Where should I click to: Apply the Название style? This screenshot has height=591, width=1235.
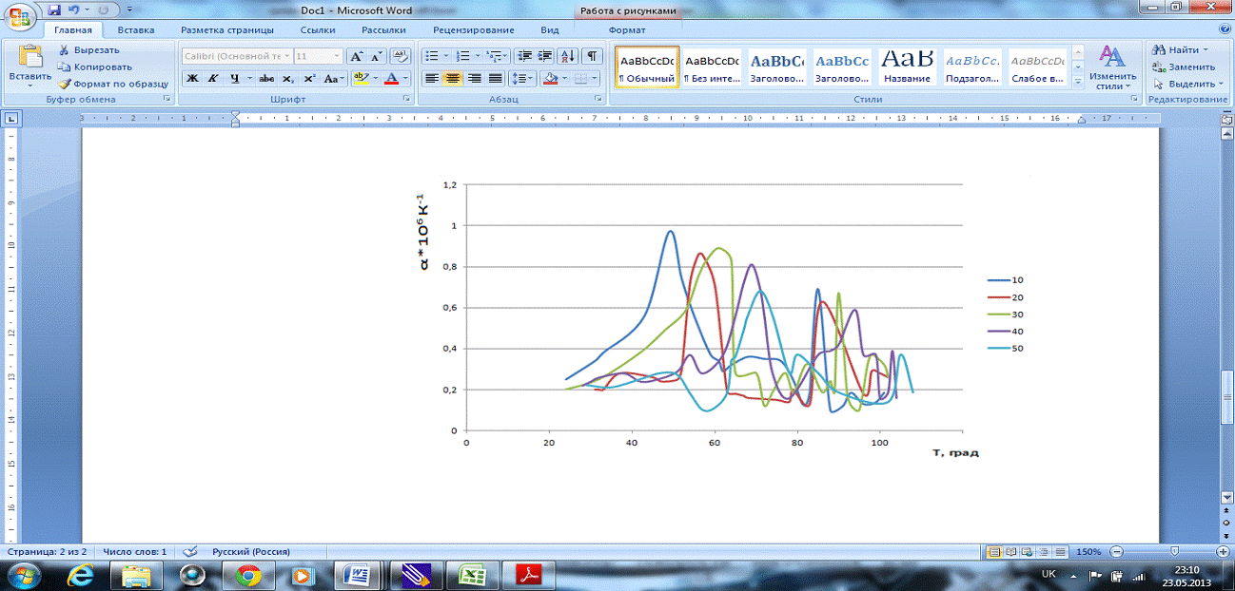[907, 67]
